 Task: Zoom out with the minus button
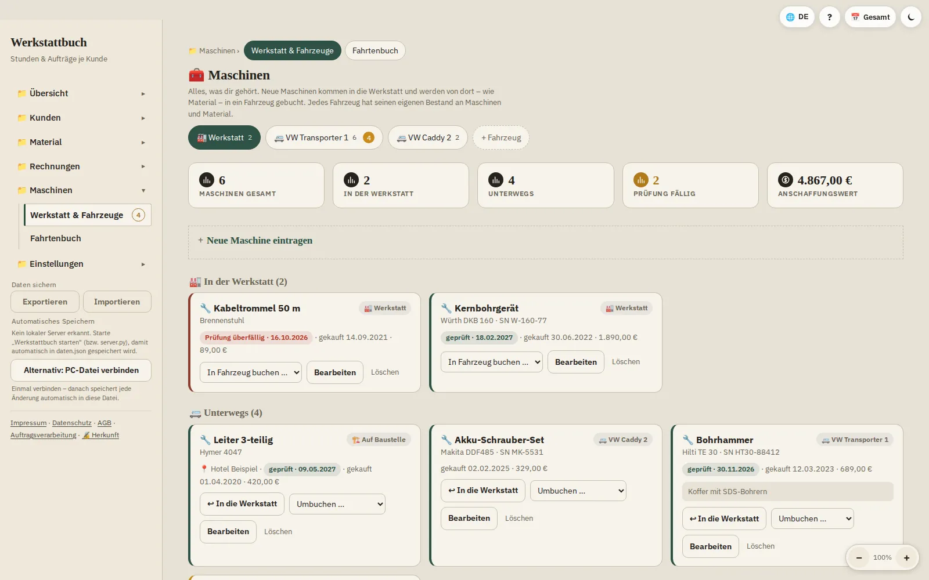(858, 557)
